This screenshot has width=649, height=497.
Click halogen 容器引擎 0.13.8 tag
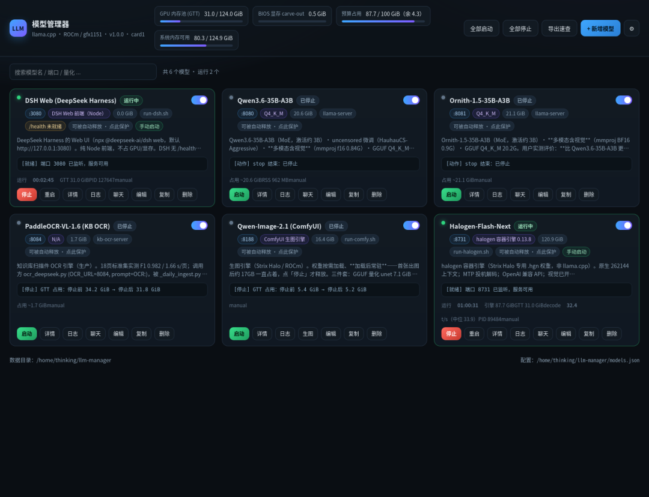[x=504, y=239]
